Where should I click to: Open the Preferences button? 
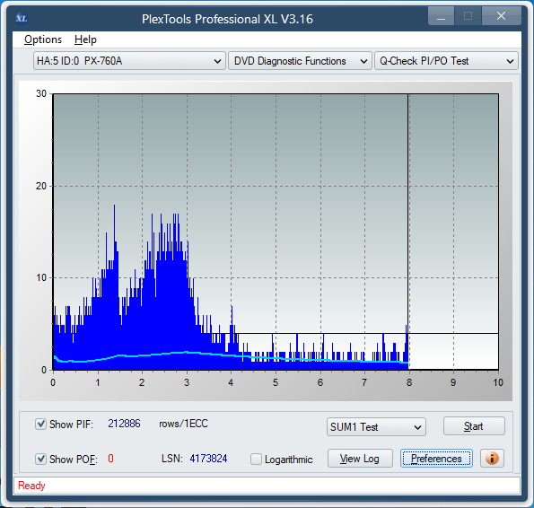tap(436, 459)
